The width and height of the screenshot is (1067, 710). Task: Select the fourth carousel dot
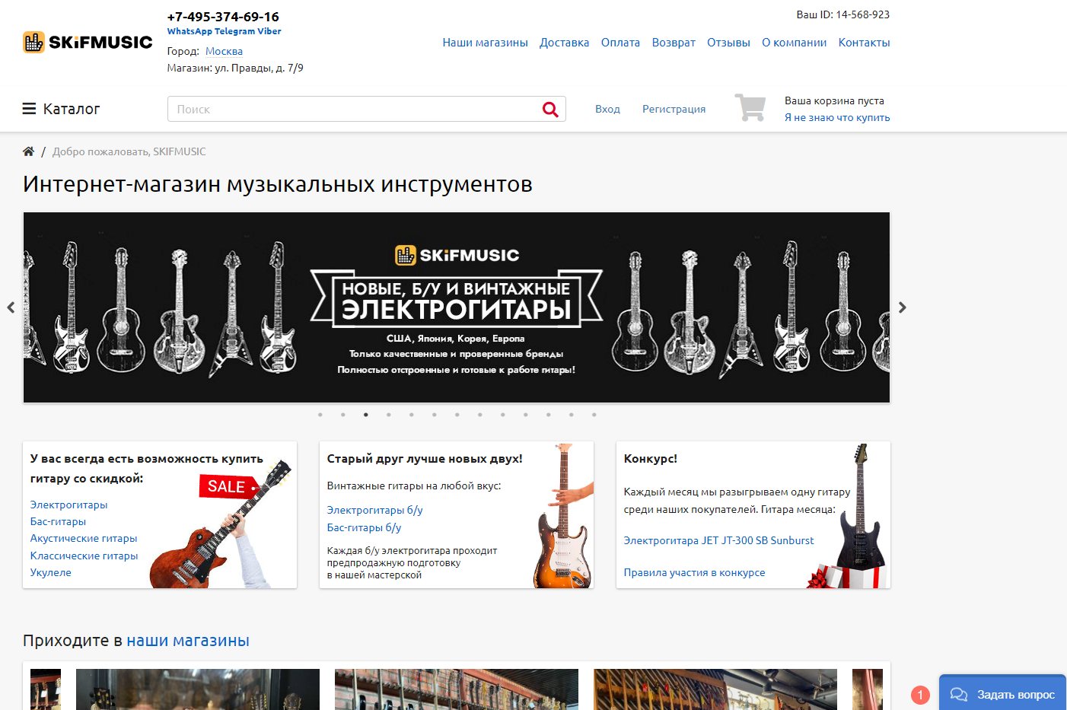tap(389, 415)
